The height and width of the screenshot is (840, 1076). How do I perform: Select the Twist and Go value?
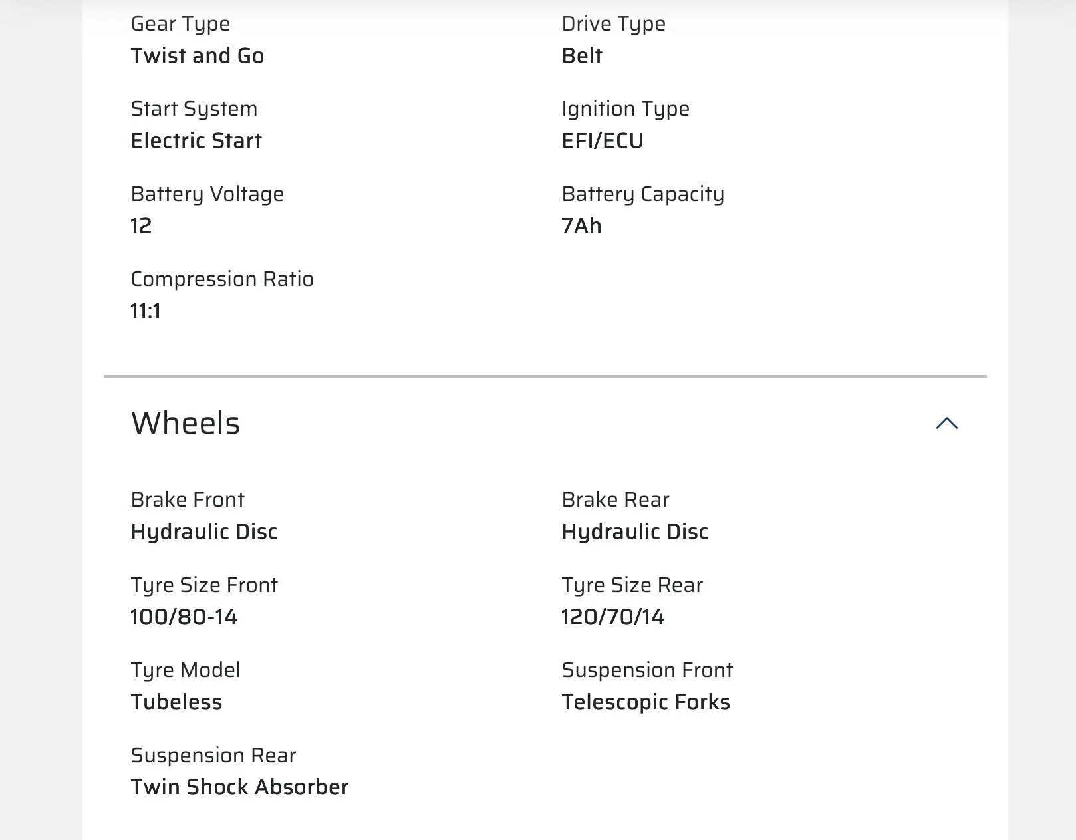tap(198, 55)
